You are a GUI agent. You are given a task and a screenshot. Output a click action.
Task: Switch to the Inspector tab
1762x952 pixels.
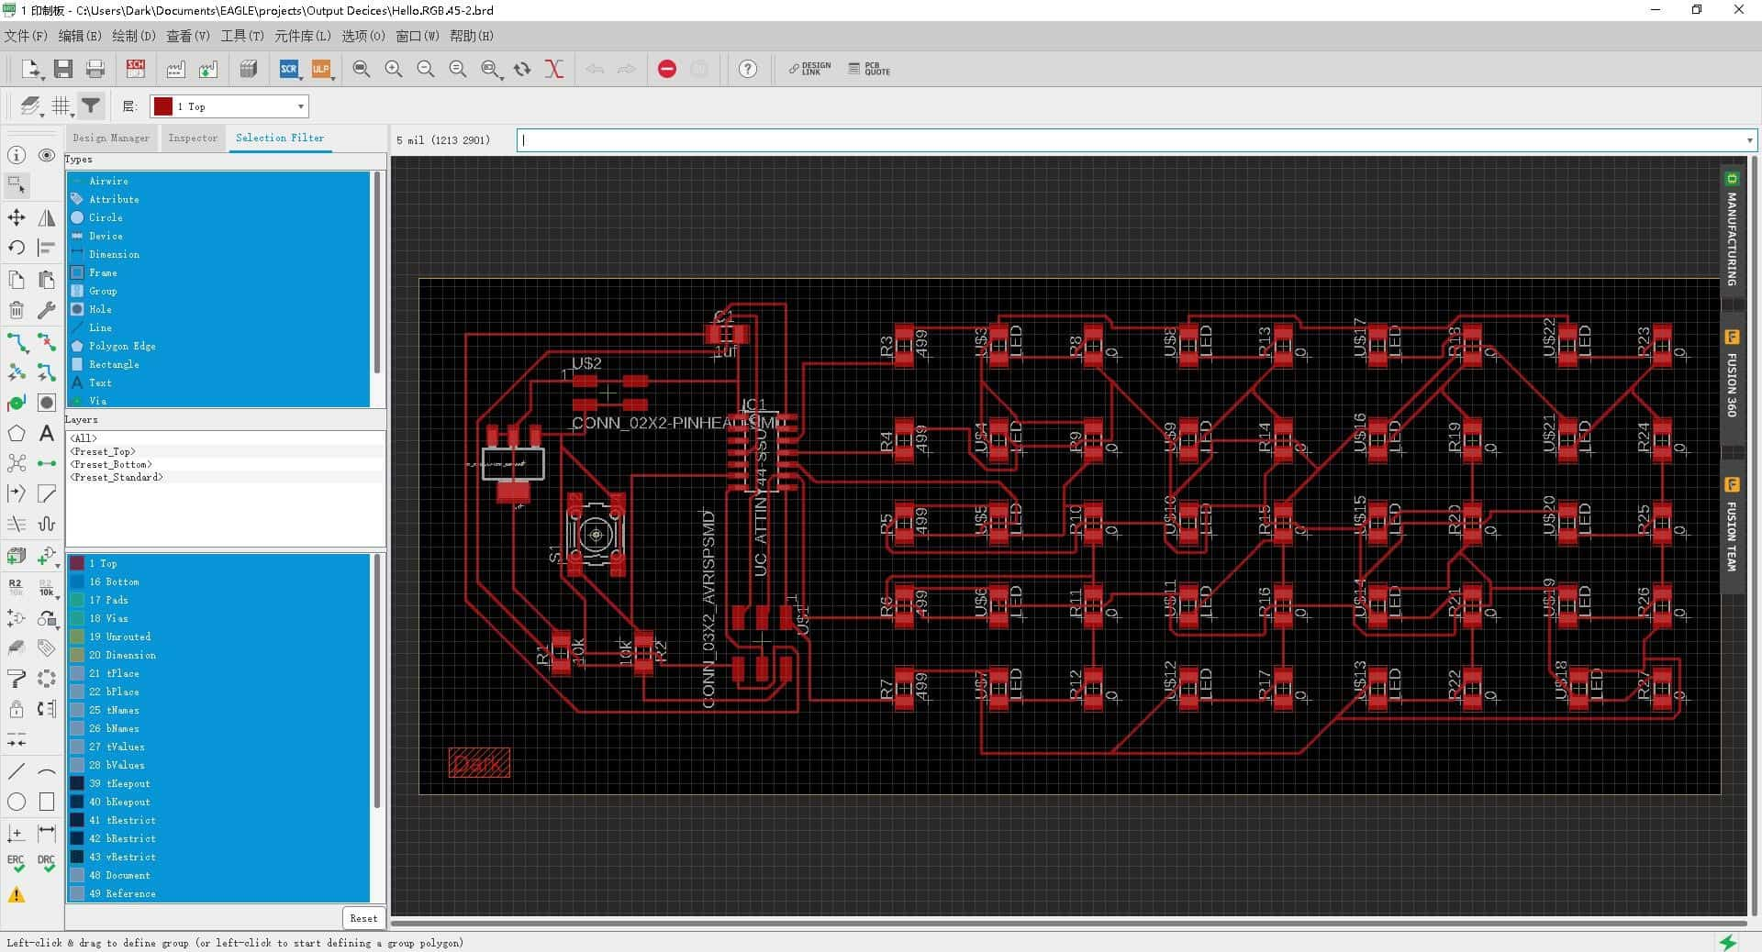[x=193, y=138]
